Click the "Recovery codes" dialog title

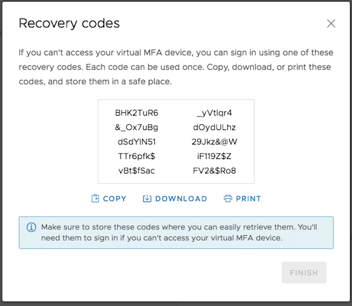(x=69, y=23)
